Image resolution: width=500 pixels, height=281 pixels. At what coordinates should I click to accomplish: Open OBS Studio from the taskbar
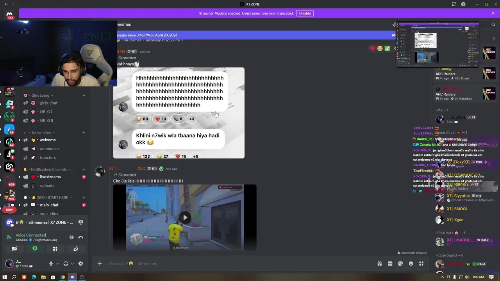[82, 277]
